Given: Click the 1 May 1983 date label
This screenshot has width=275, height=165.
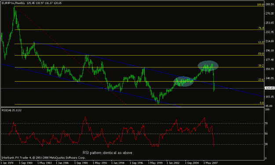Looking at the screenshot, I should click(44, 163).
